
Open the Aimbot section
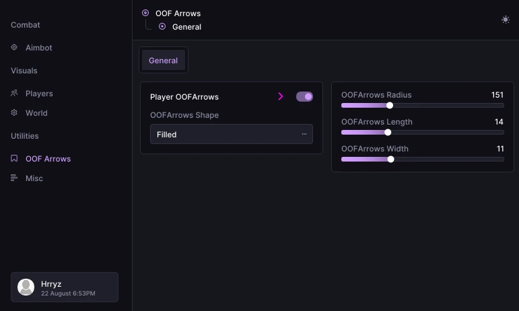(x=39, y=48)
